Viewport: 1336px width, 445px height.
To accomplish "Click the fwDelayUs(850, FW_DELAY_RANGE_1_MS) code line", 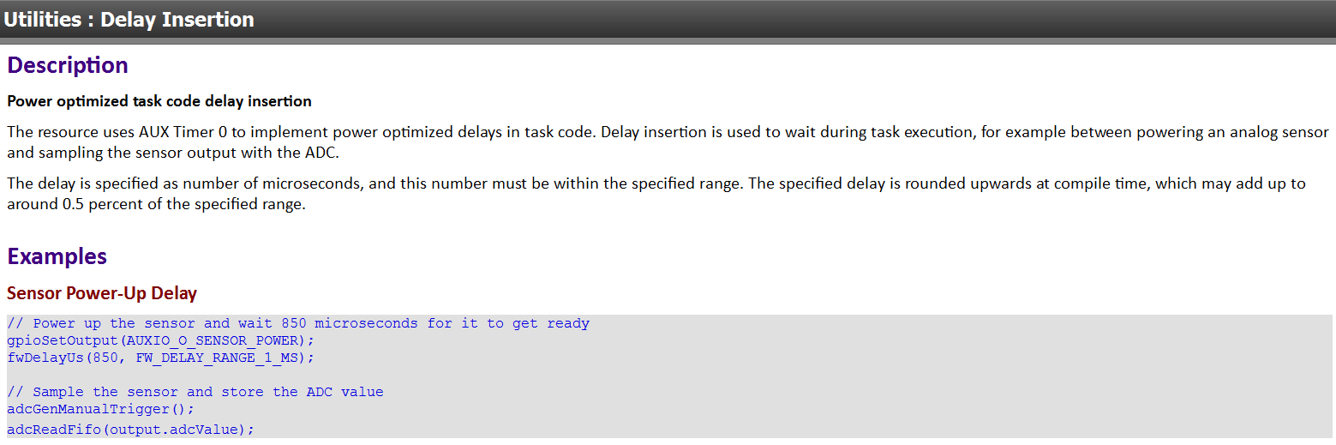I will point(161,358).
